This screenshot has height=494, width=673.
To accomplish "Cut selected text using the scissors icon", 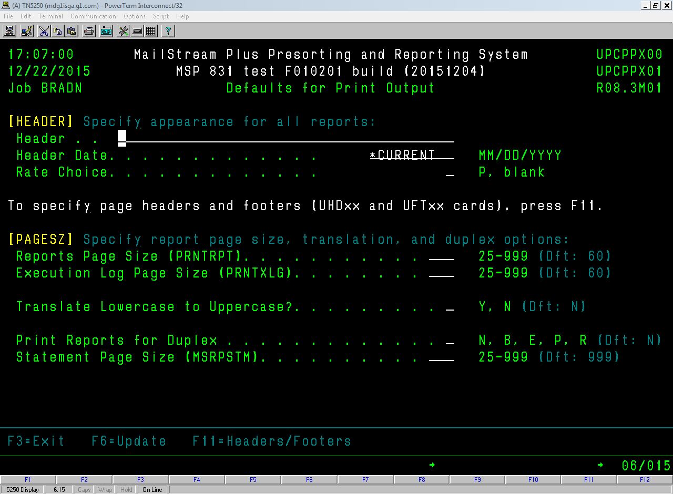I will click(44, 31).
